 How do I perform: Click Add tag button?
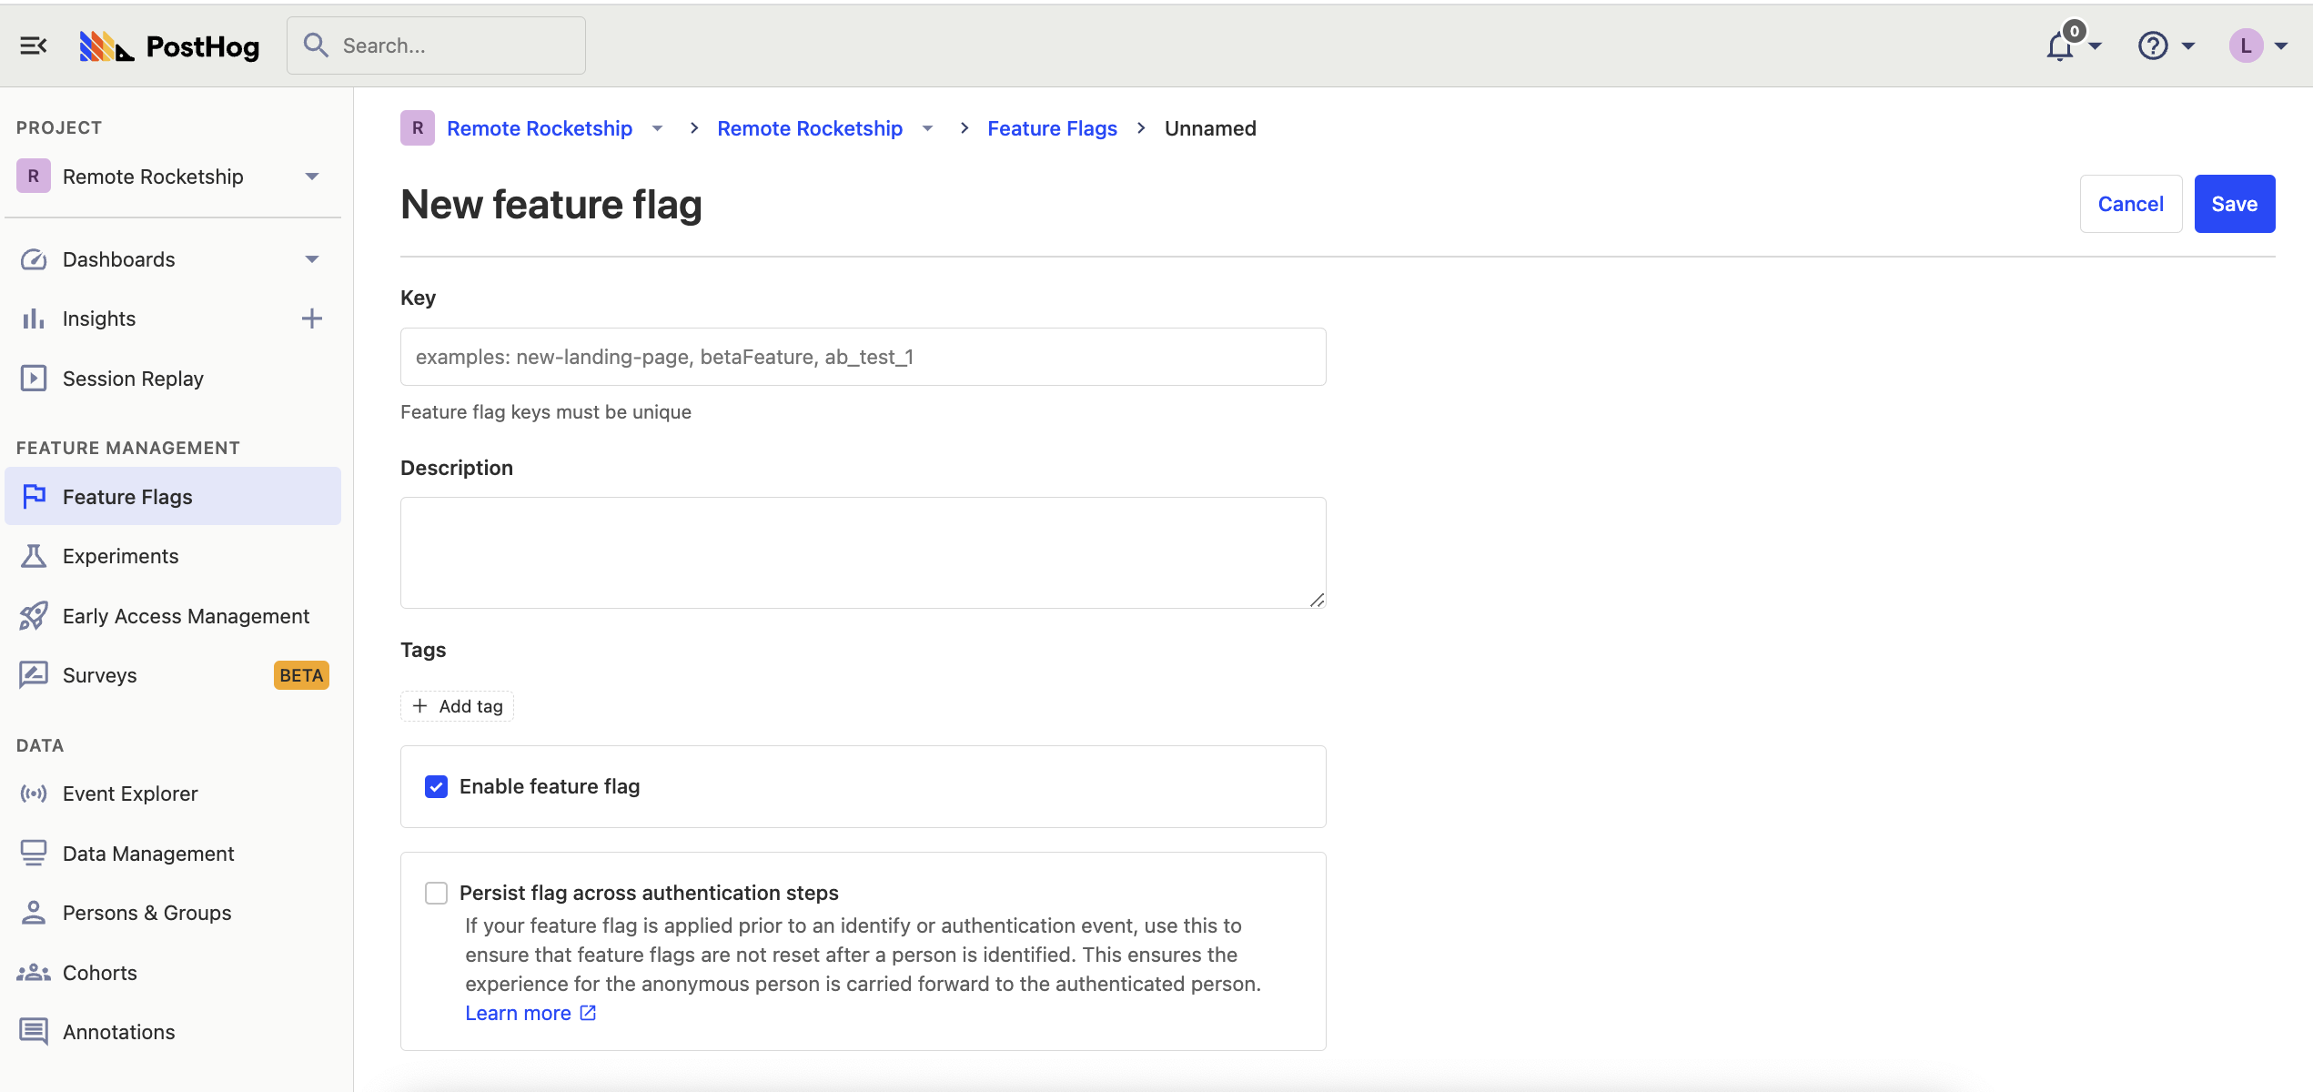(457, 706)
